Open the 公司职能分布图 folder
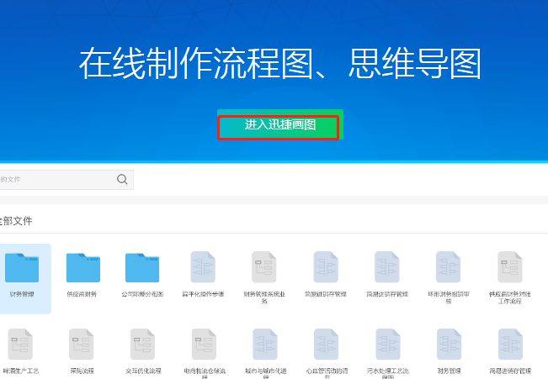 (x=142, y=268)
